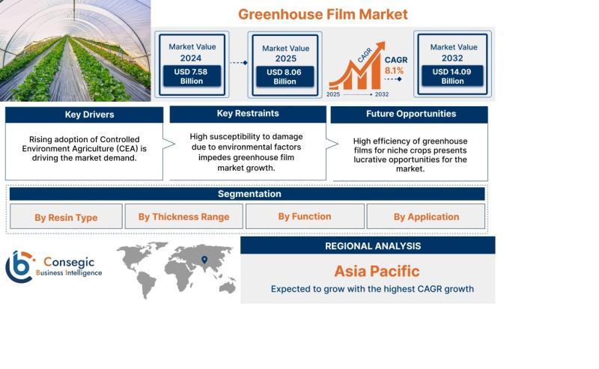Click the Consegic Business Intelligence name

pos(69,266)
